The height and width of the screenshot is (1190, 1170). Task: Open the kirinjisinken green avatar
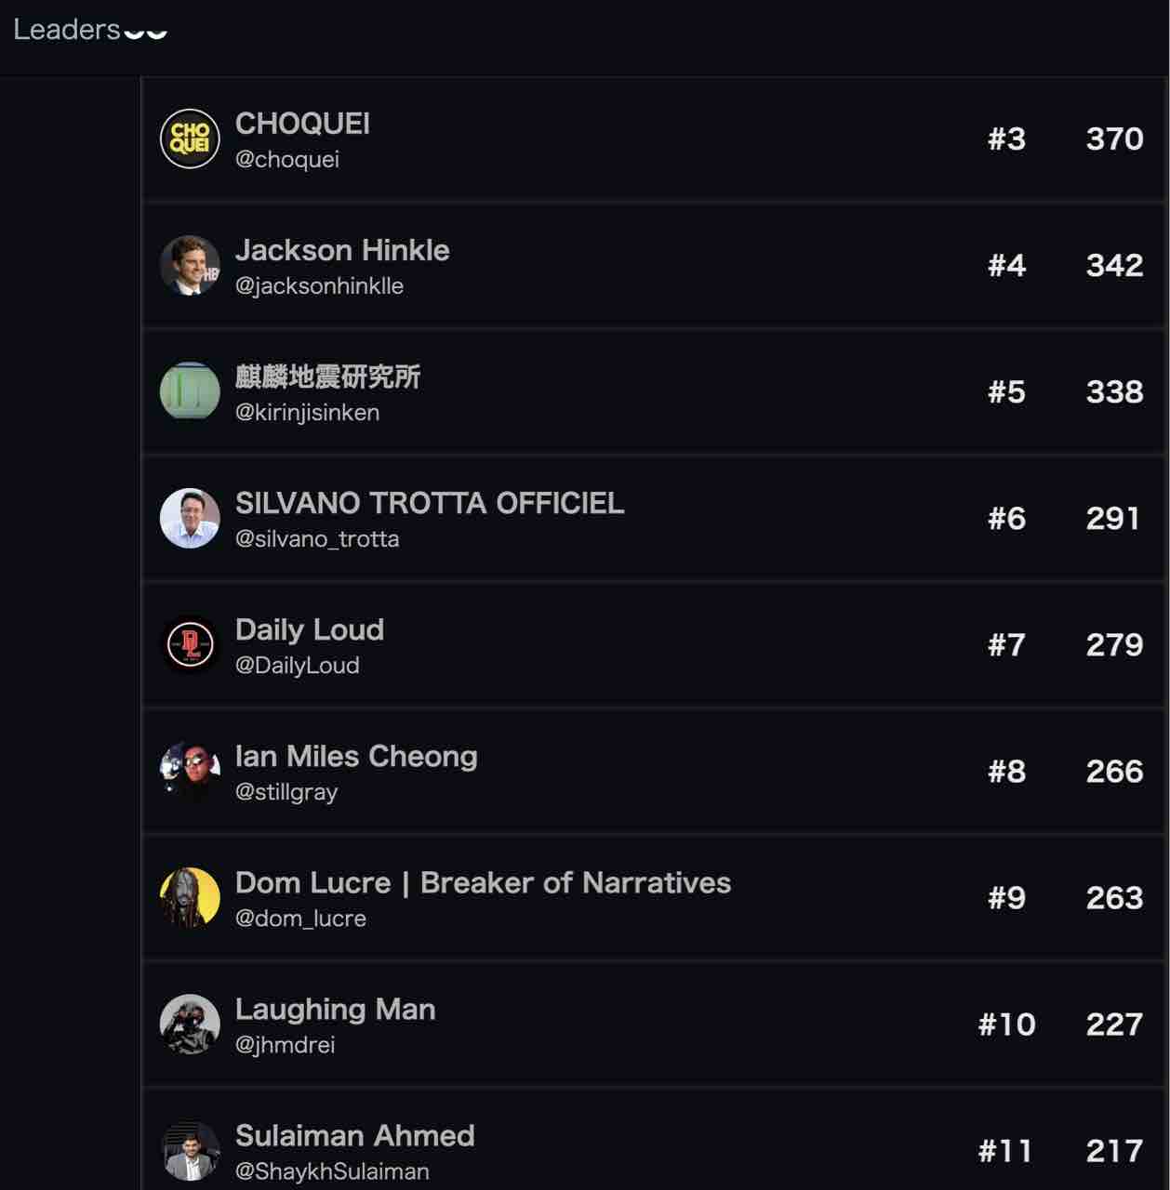point(190,391)
